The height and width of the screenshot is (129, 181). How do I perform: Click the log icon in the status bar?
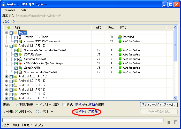point(176,122)
